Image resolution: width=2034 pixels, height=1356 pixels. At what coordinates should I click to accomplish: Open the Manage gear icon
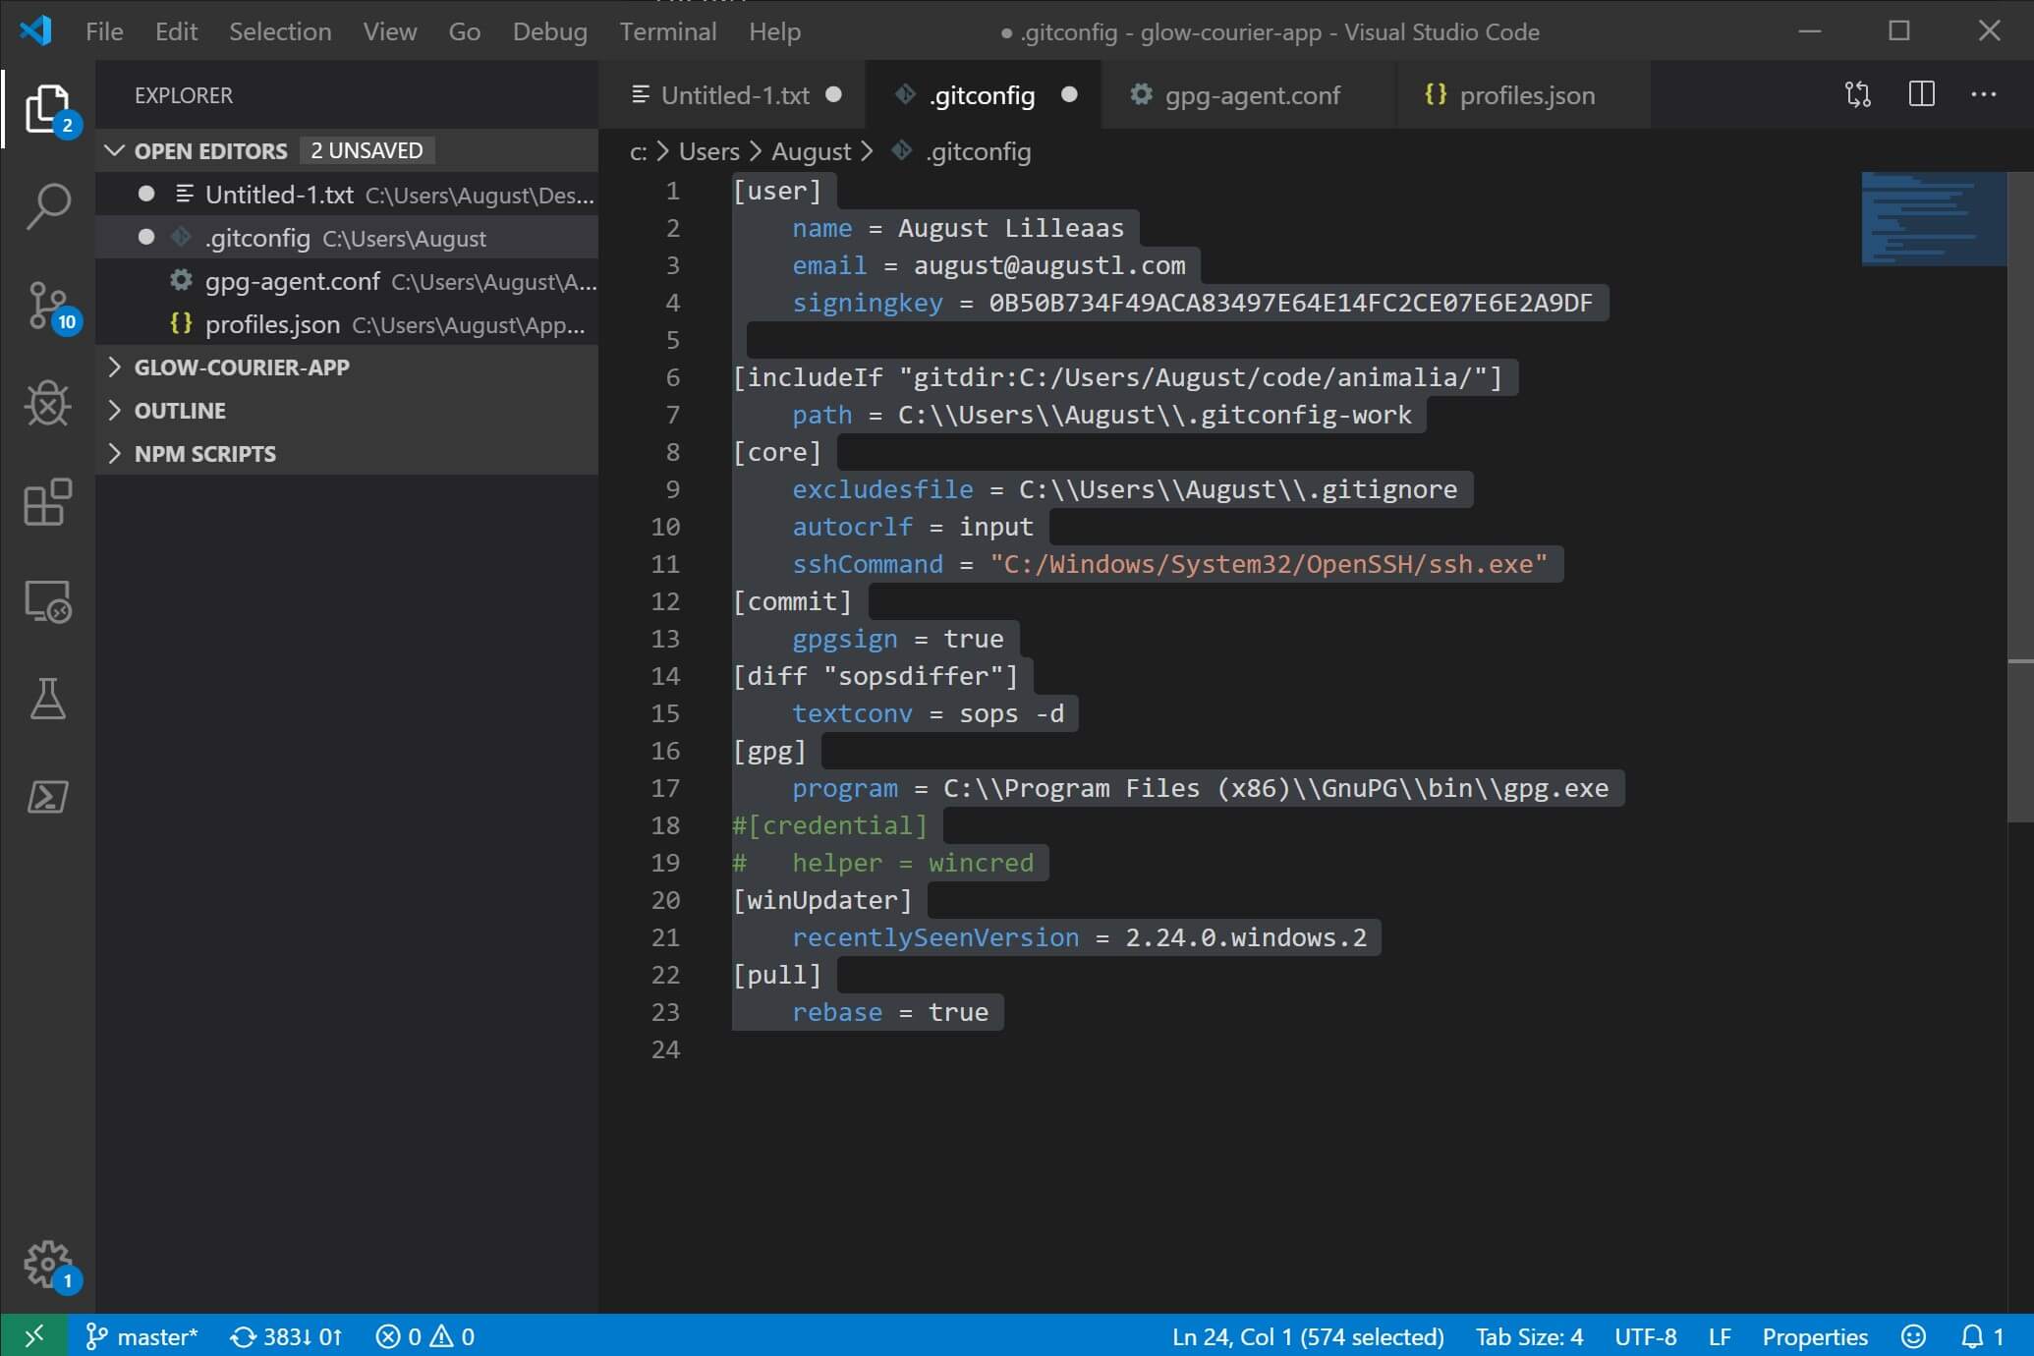pos(47,1265)
